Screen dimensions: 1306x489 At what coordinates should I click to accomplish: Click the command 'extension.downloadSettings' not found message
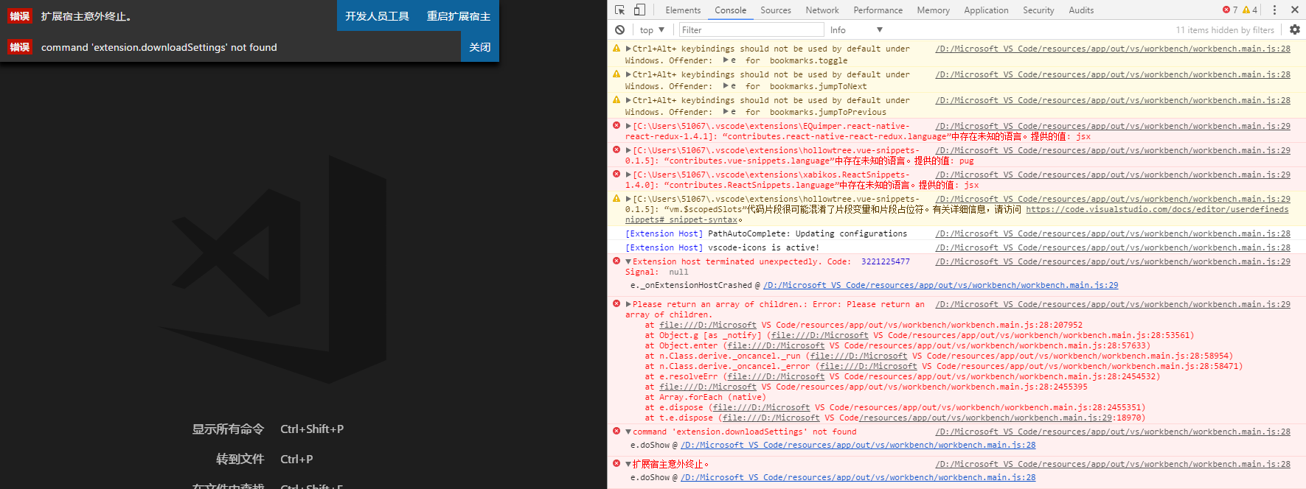pos(159,47)
